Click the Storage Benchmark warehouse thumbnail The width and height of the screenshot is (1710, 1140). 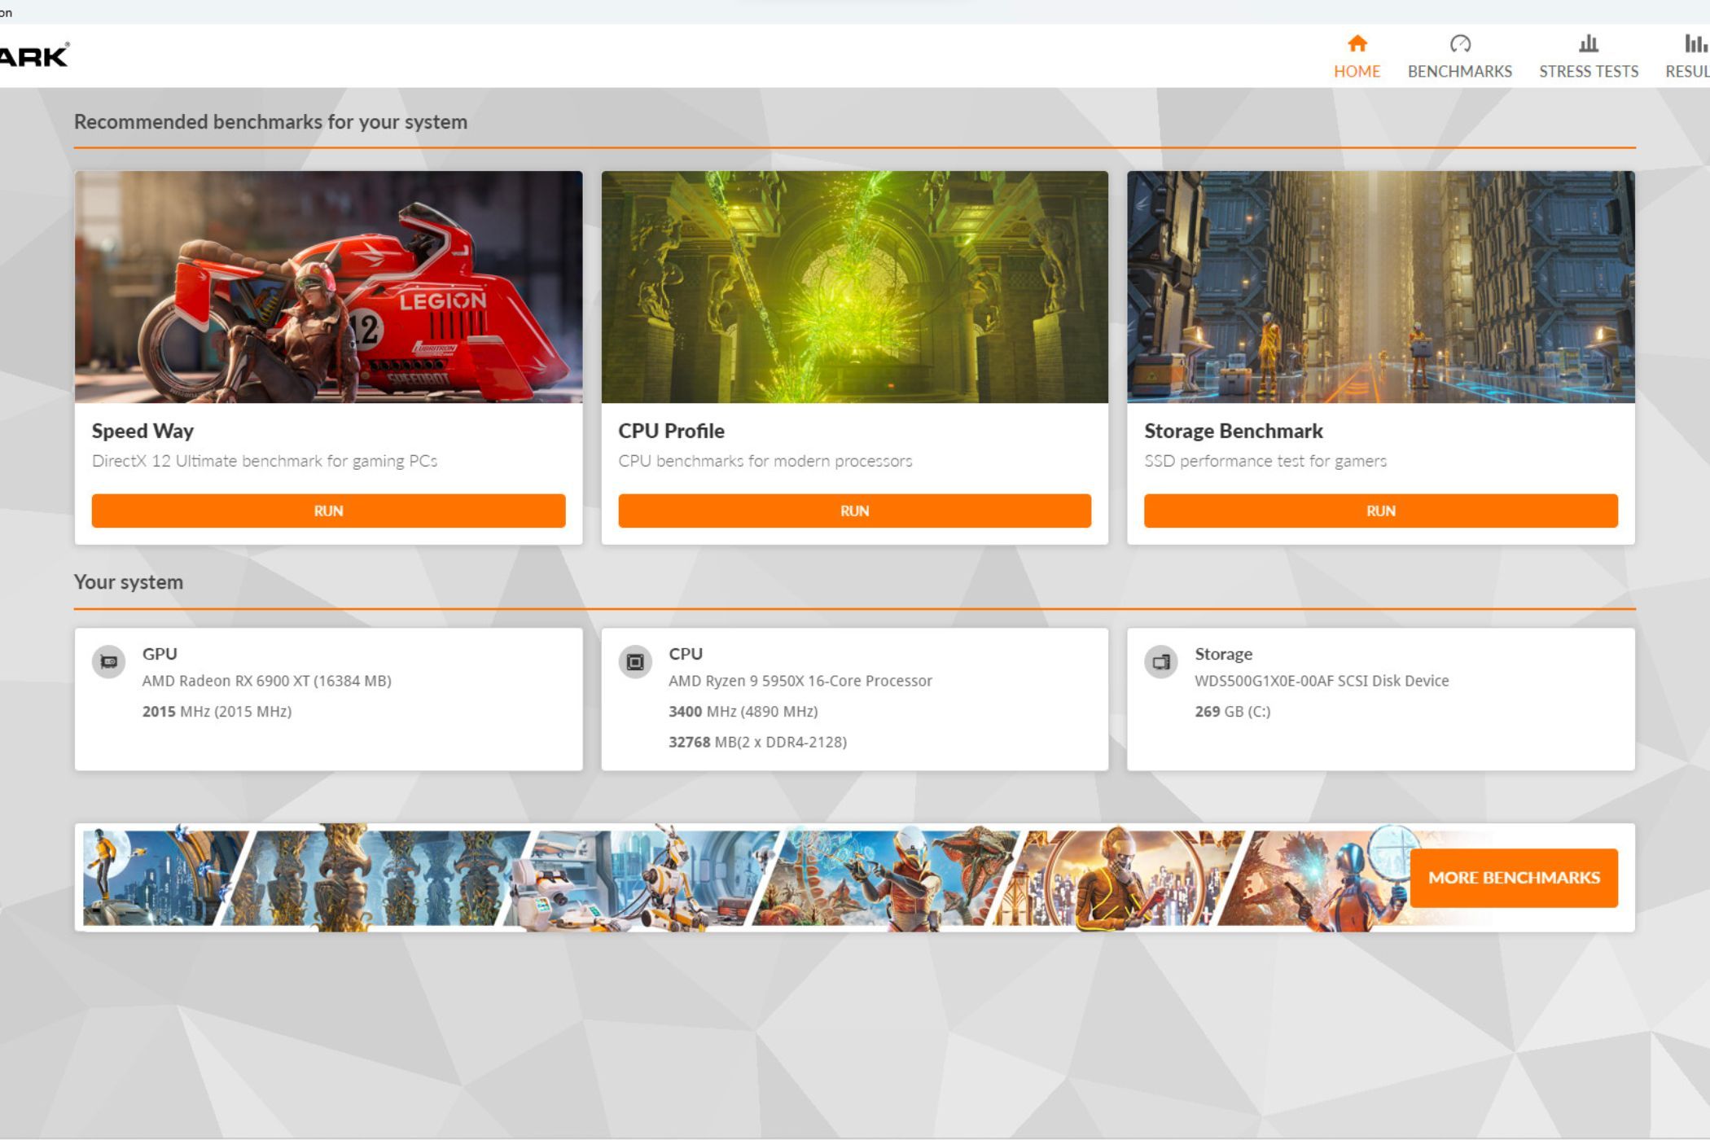(x=1380, y=287)
